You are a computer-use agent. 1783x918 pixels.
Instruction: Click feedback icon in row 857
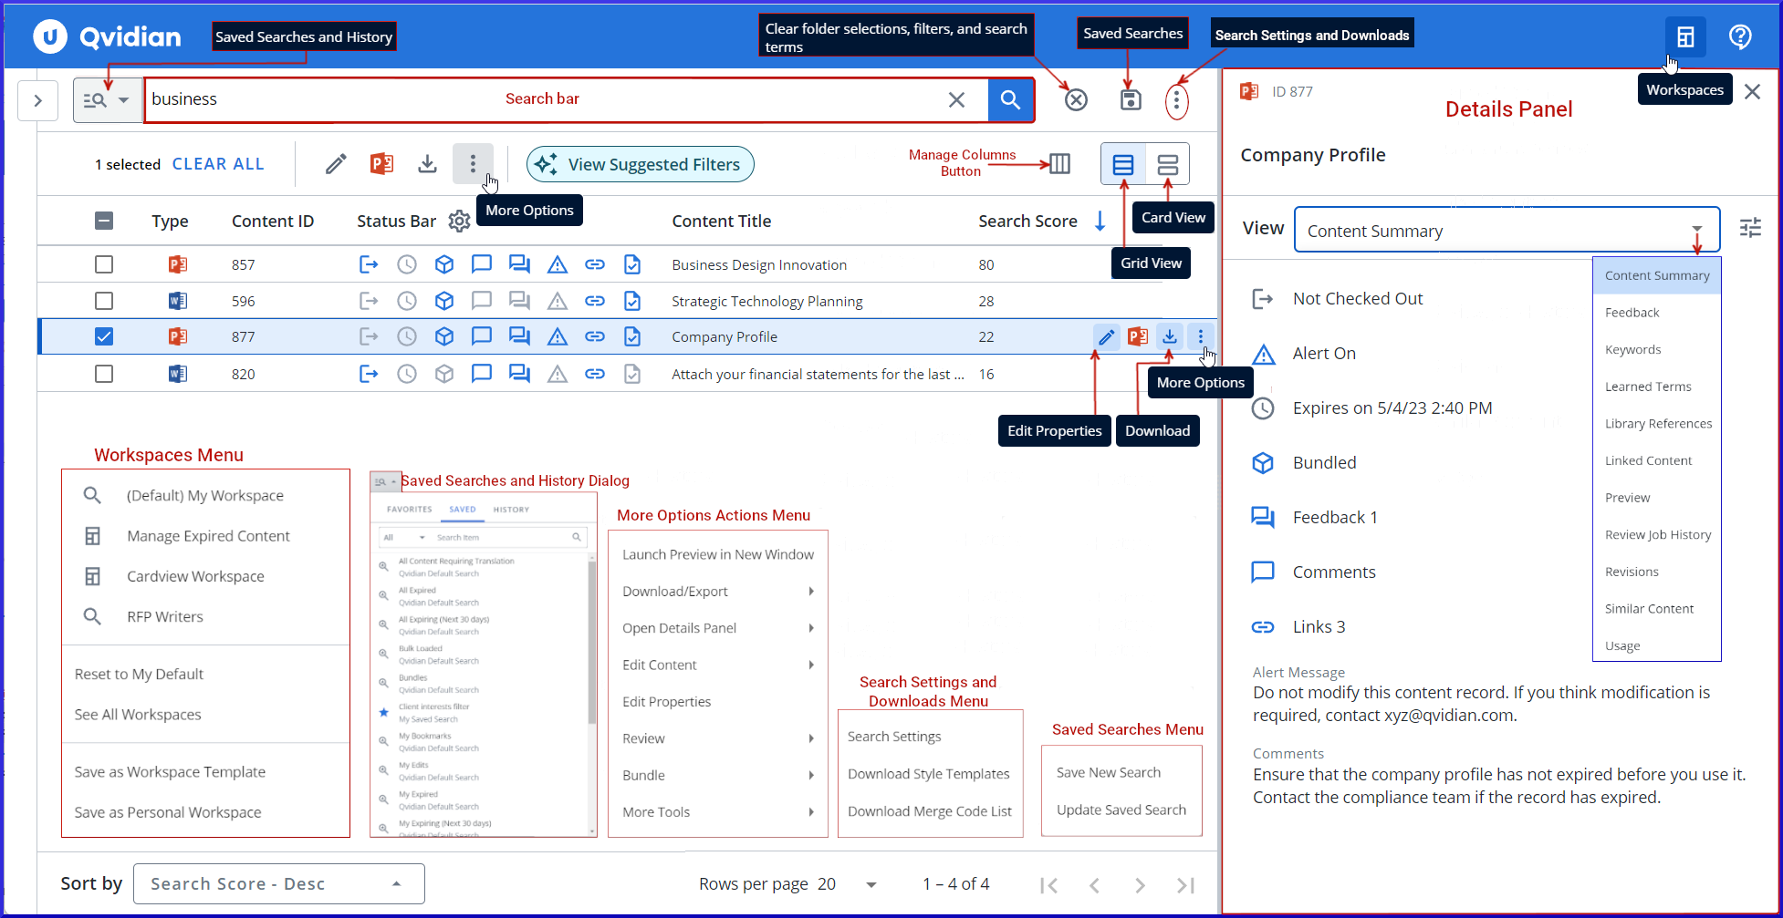(x=519, y=264)
